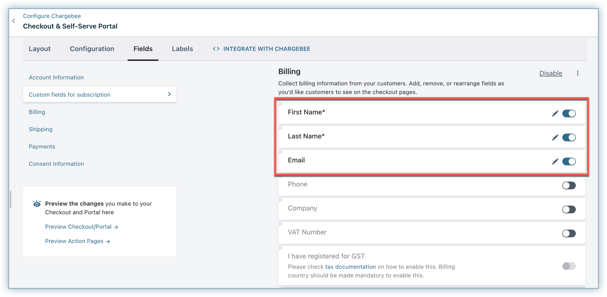Open the three-dot Billing options menu

tap(577, 73)
